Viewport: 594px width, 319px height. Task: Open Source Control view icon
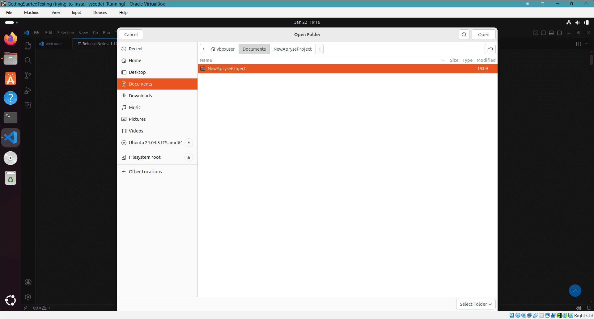pos(28,75)
